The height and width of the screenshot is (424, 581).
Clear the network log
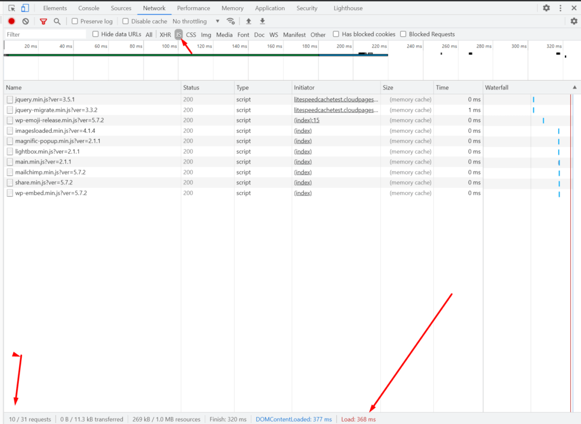coord(25,21)
